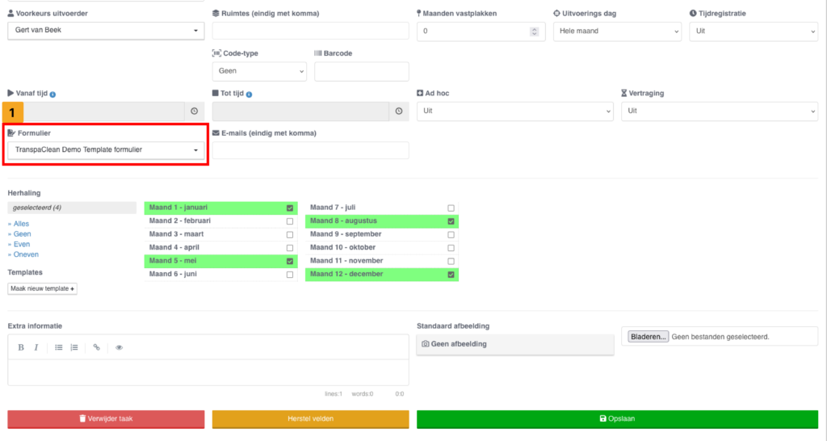Insert a numbered list in the editor
Image resolution: width=827 pixels, height=441 pixels.
pyautogui.click(x=74, y=347)
